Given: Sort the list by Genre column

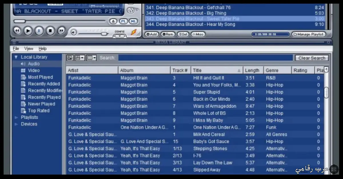Looking at the screenshot, I should (278, 70).
